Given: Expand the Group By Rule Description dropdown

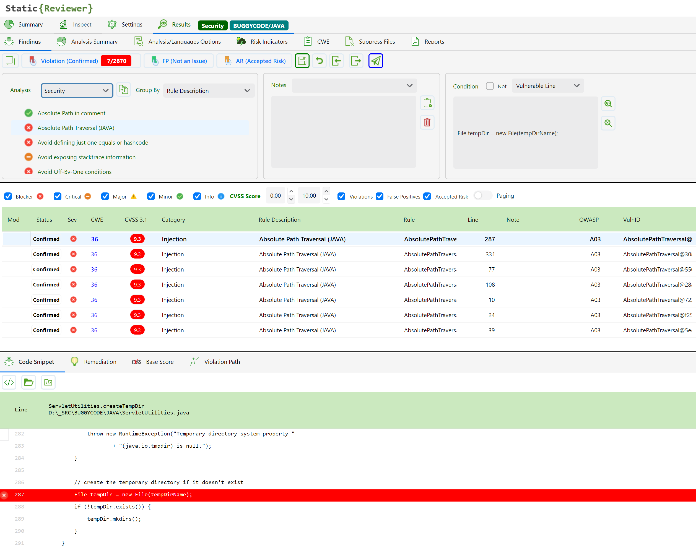Looking at the screenshot, I should point(208,91).
